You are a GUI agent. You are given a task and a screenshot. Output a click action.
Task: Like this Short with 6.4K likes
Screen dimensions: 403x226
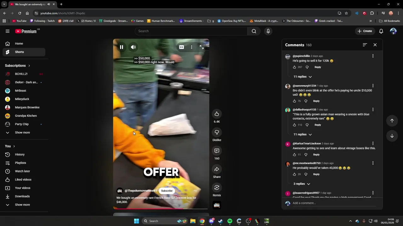pyautogui.click(x=217, y=114)
